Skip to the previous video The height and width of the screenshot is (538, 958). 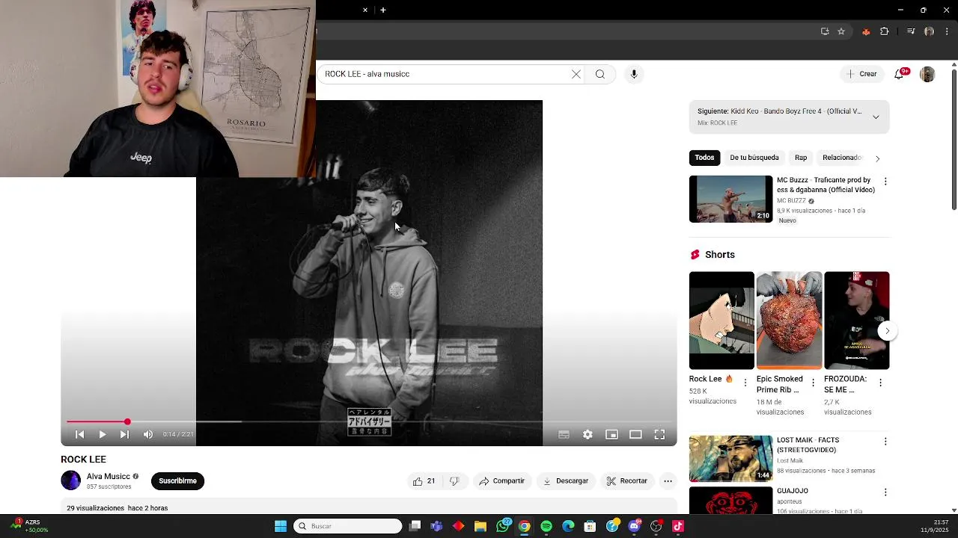tap(80, 434)
